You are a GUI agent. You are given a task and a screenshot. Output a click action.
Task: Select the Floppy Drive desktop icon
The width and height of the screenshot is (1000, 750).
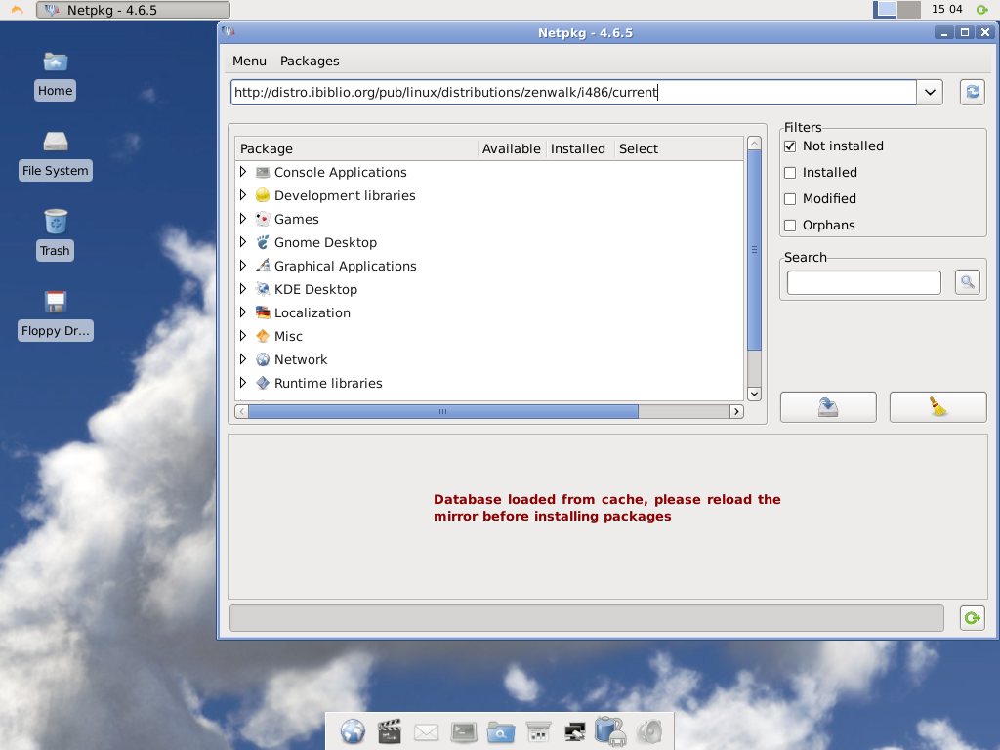coord(56,302)
